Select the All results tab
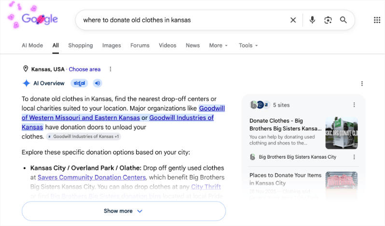Viewport: 385px width, 226px height. [55, 45]
